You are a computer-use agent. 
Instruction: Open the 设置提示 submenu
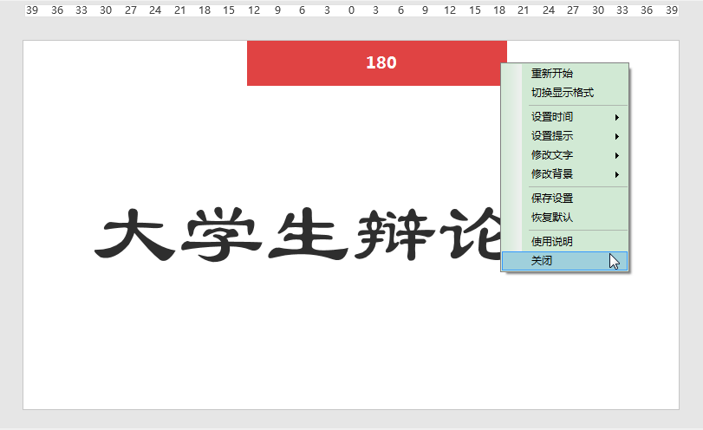pyautogui.click(x=564, y=136)
